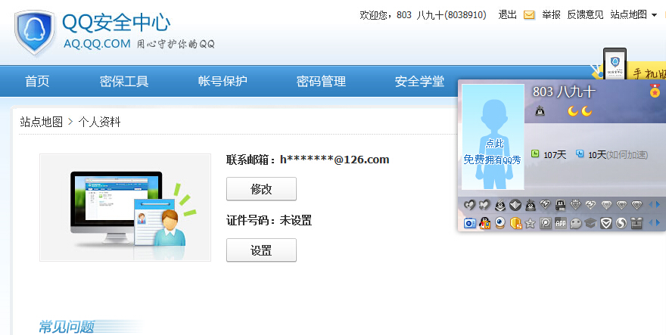Page right in the gray diamond badge row
This screenshot has width=666, height=335.
tap(658, 205)
